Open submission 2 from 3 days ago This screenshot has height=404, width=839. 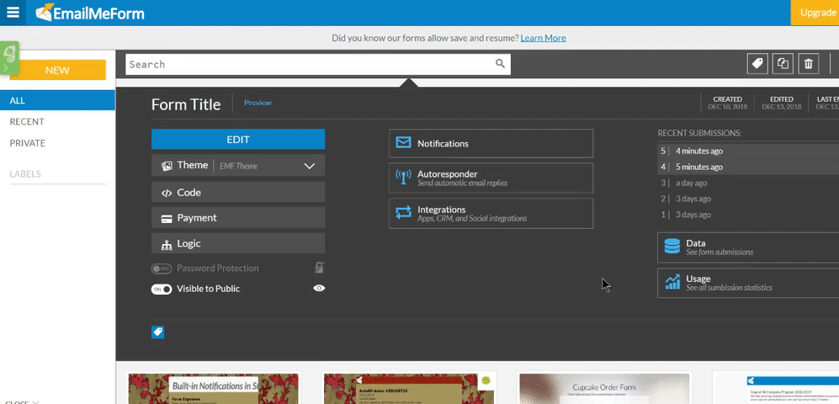point(748,199)
